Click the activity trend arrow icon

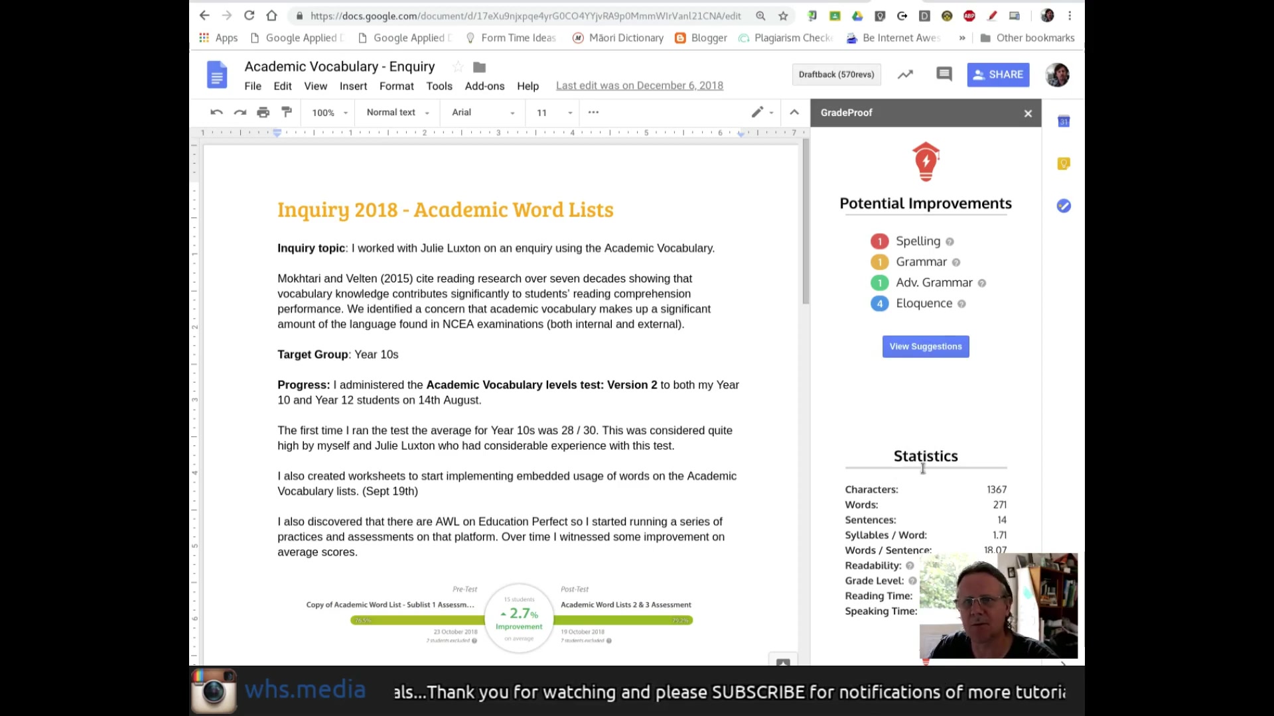tap(905, 74)
